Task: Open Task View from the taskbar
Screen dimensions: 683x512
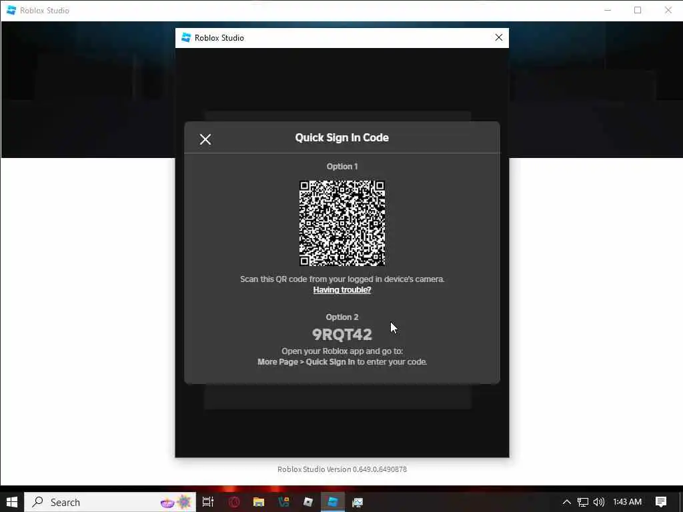Action: click(x=208, y=502)
